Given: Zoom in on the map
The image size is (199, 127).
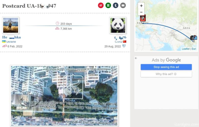Looking at the screenshot, I should click(141, 6).
